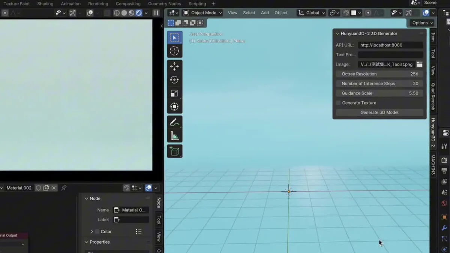Switch to the Compositing workspace tab

(x=128, y=4)
